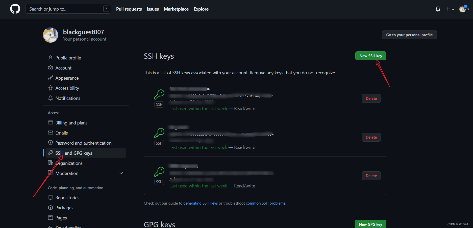Focus the Search or jump to field
Viewport: 473px width, 228px height.
[x=68, y=9]
